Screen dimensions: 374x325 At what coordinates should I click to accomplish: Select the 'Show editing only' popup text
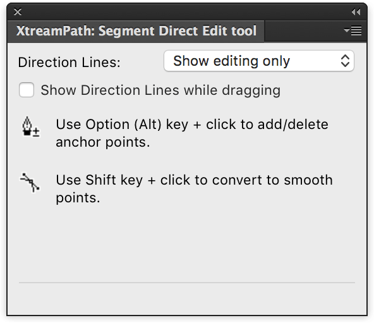[231, 61]
